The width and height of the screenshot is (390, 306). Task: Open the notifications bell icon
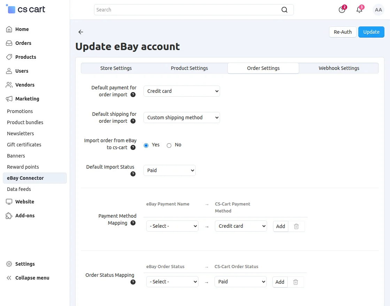coord(359,10)
